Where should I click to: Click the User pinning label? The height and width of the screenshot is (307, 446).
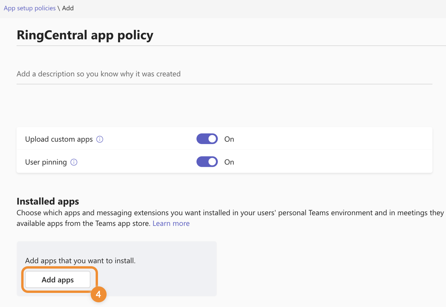point(46,163)
